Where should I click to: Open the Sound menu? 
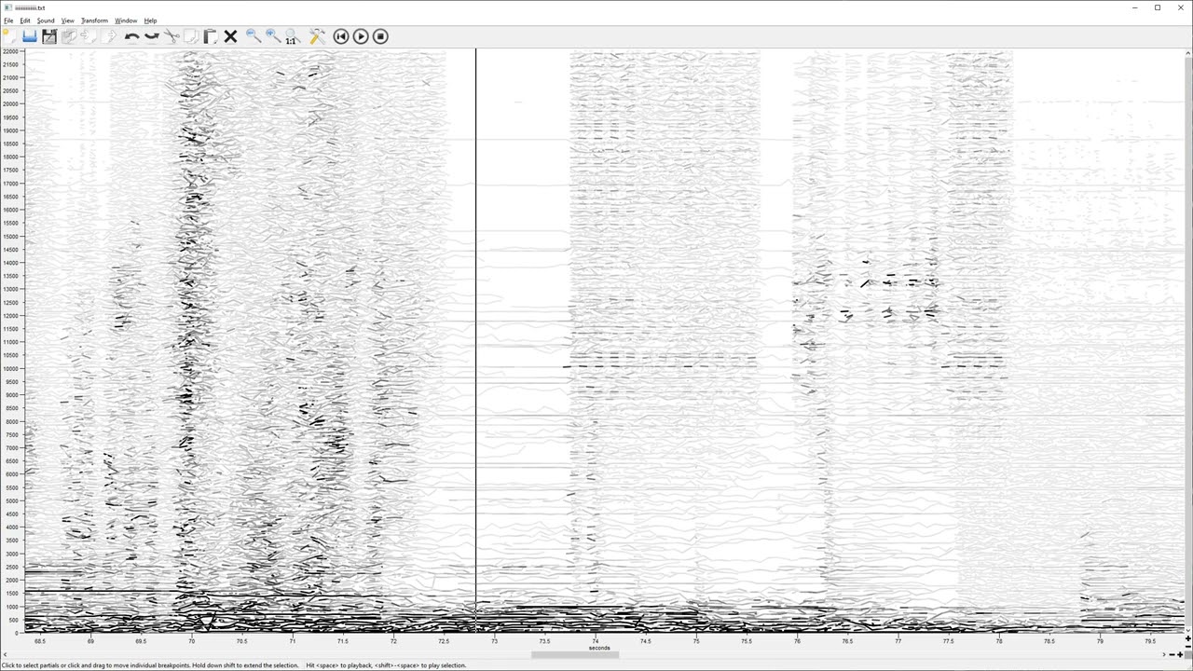(x=46, y=21)
